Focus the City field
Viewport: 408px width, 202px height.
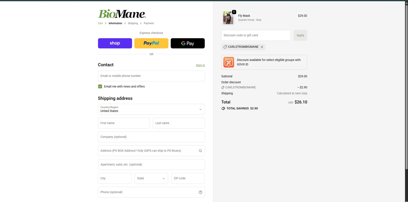115,178
